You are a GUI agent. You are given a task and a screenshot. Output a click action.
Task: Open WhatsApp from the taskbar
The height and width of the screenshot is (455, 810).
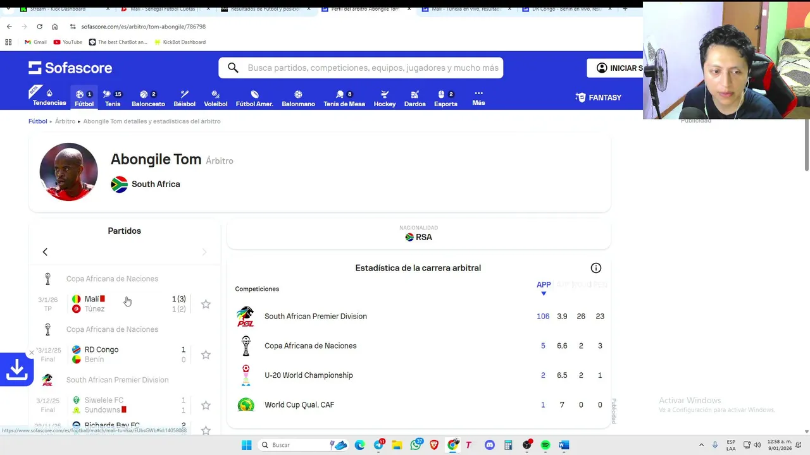tap(416, 445)
